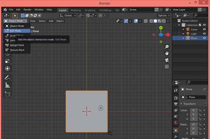Choose Texture Paint mode
This screenshot has width=210, height=139.
[17, 50]
